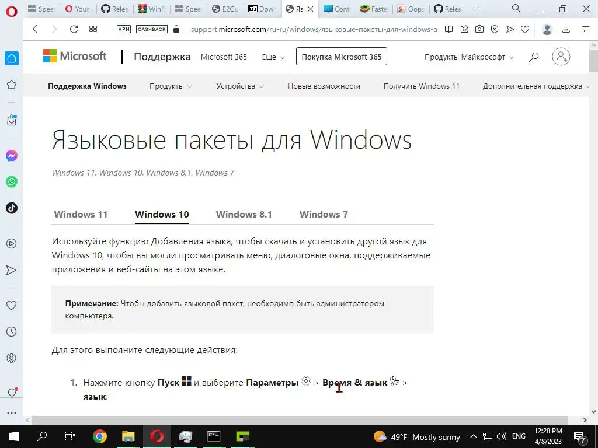Open TikTok in Opera sidebar
This screenshot has height=448, width=598.
pos(12,208)
